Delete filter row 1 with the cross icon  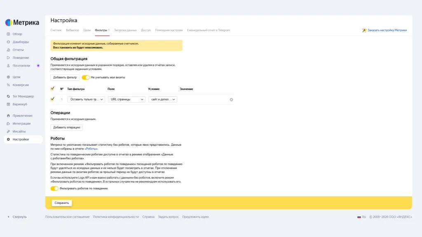(x=232, y=100)
